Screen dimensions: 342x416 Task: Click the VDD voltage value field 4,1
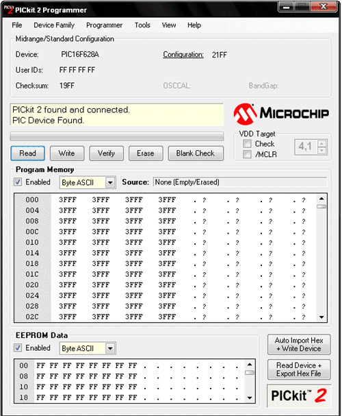[306, 147]
